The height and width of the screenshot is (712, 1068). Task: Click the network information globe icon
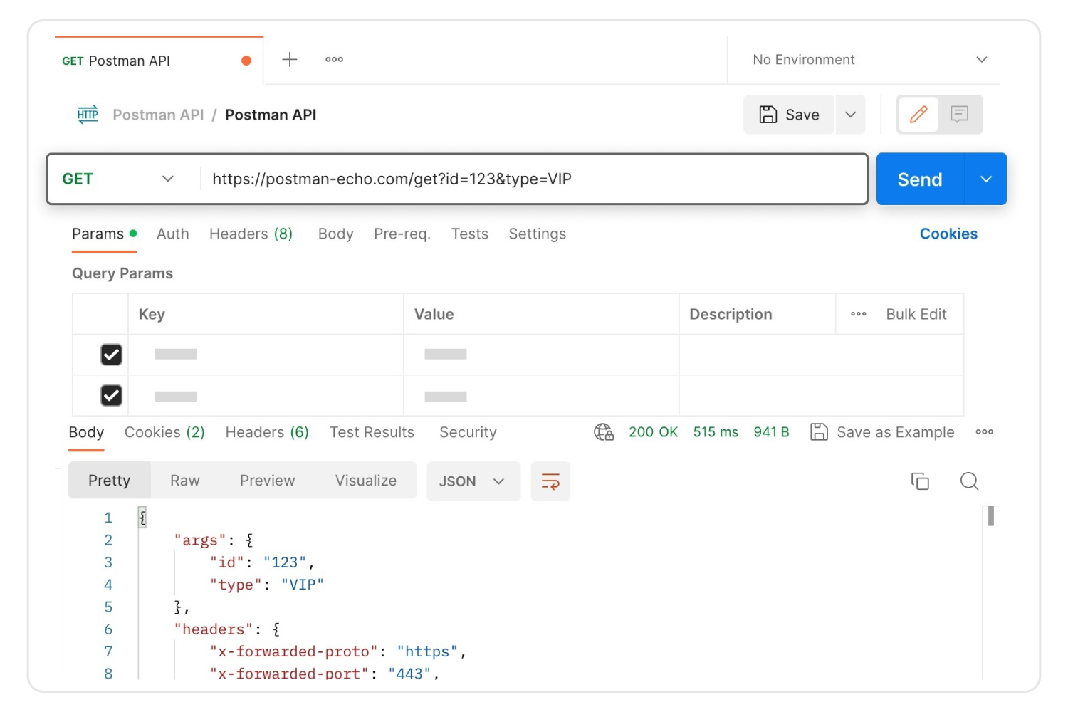[x=604, y=431]
